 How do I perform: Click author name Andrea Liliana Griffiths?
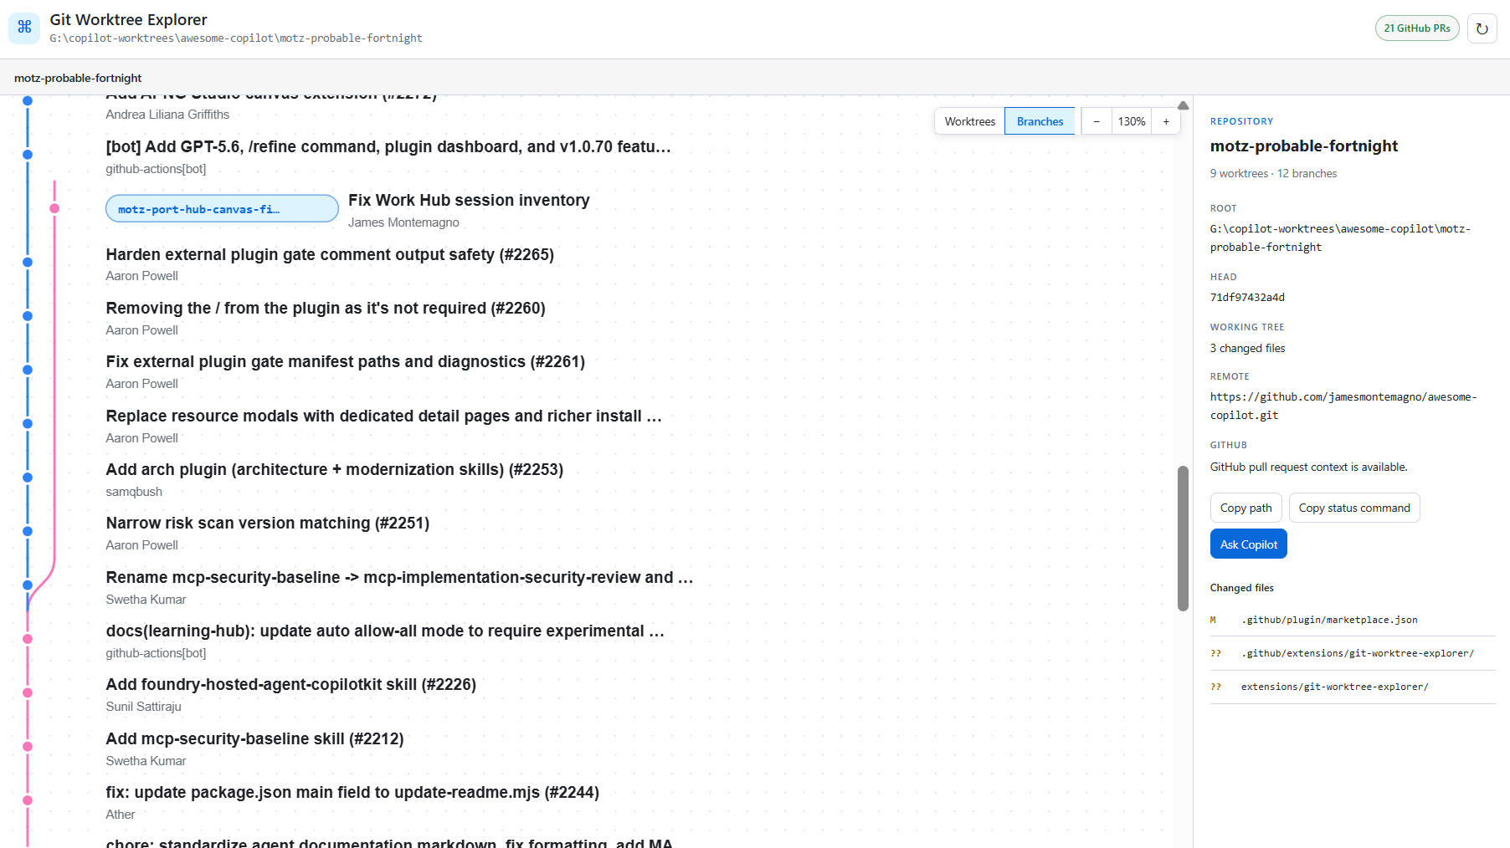[x=167, y=115]
